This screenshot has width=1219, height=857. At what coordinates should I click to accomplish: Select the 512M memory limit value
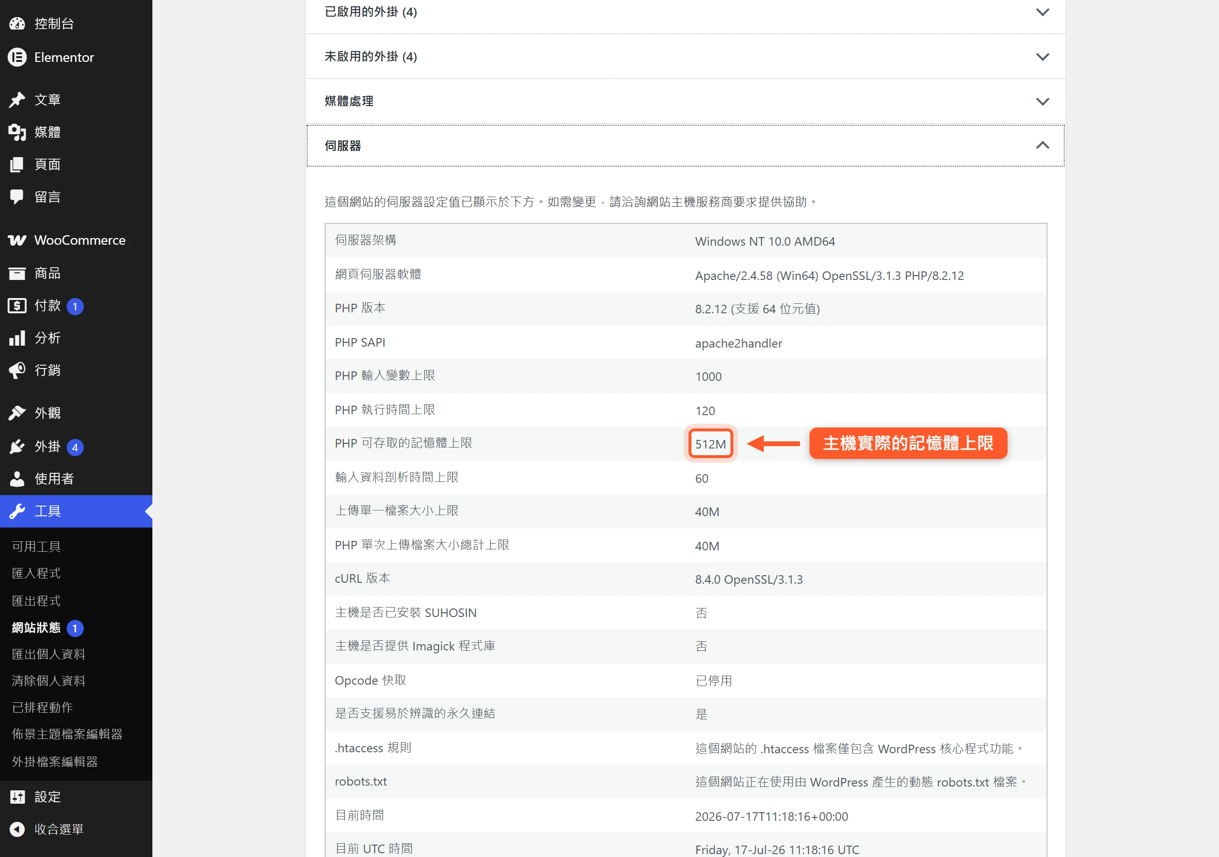710,444
